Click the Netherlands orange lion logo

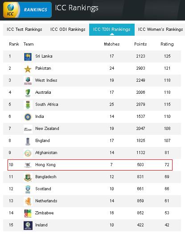(28, 201)
